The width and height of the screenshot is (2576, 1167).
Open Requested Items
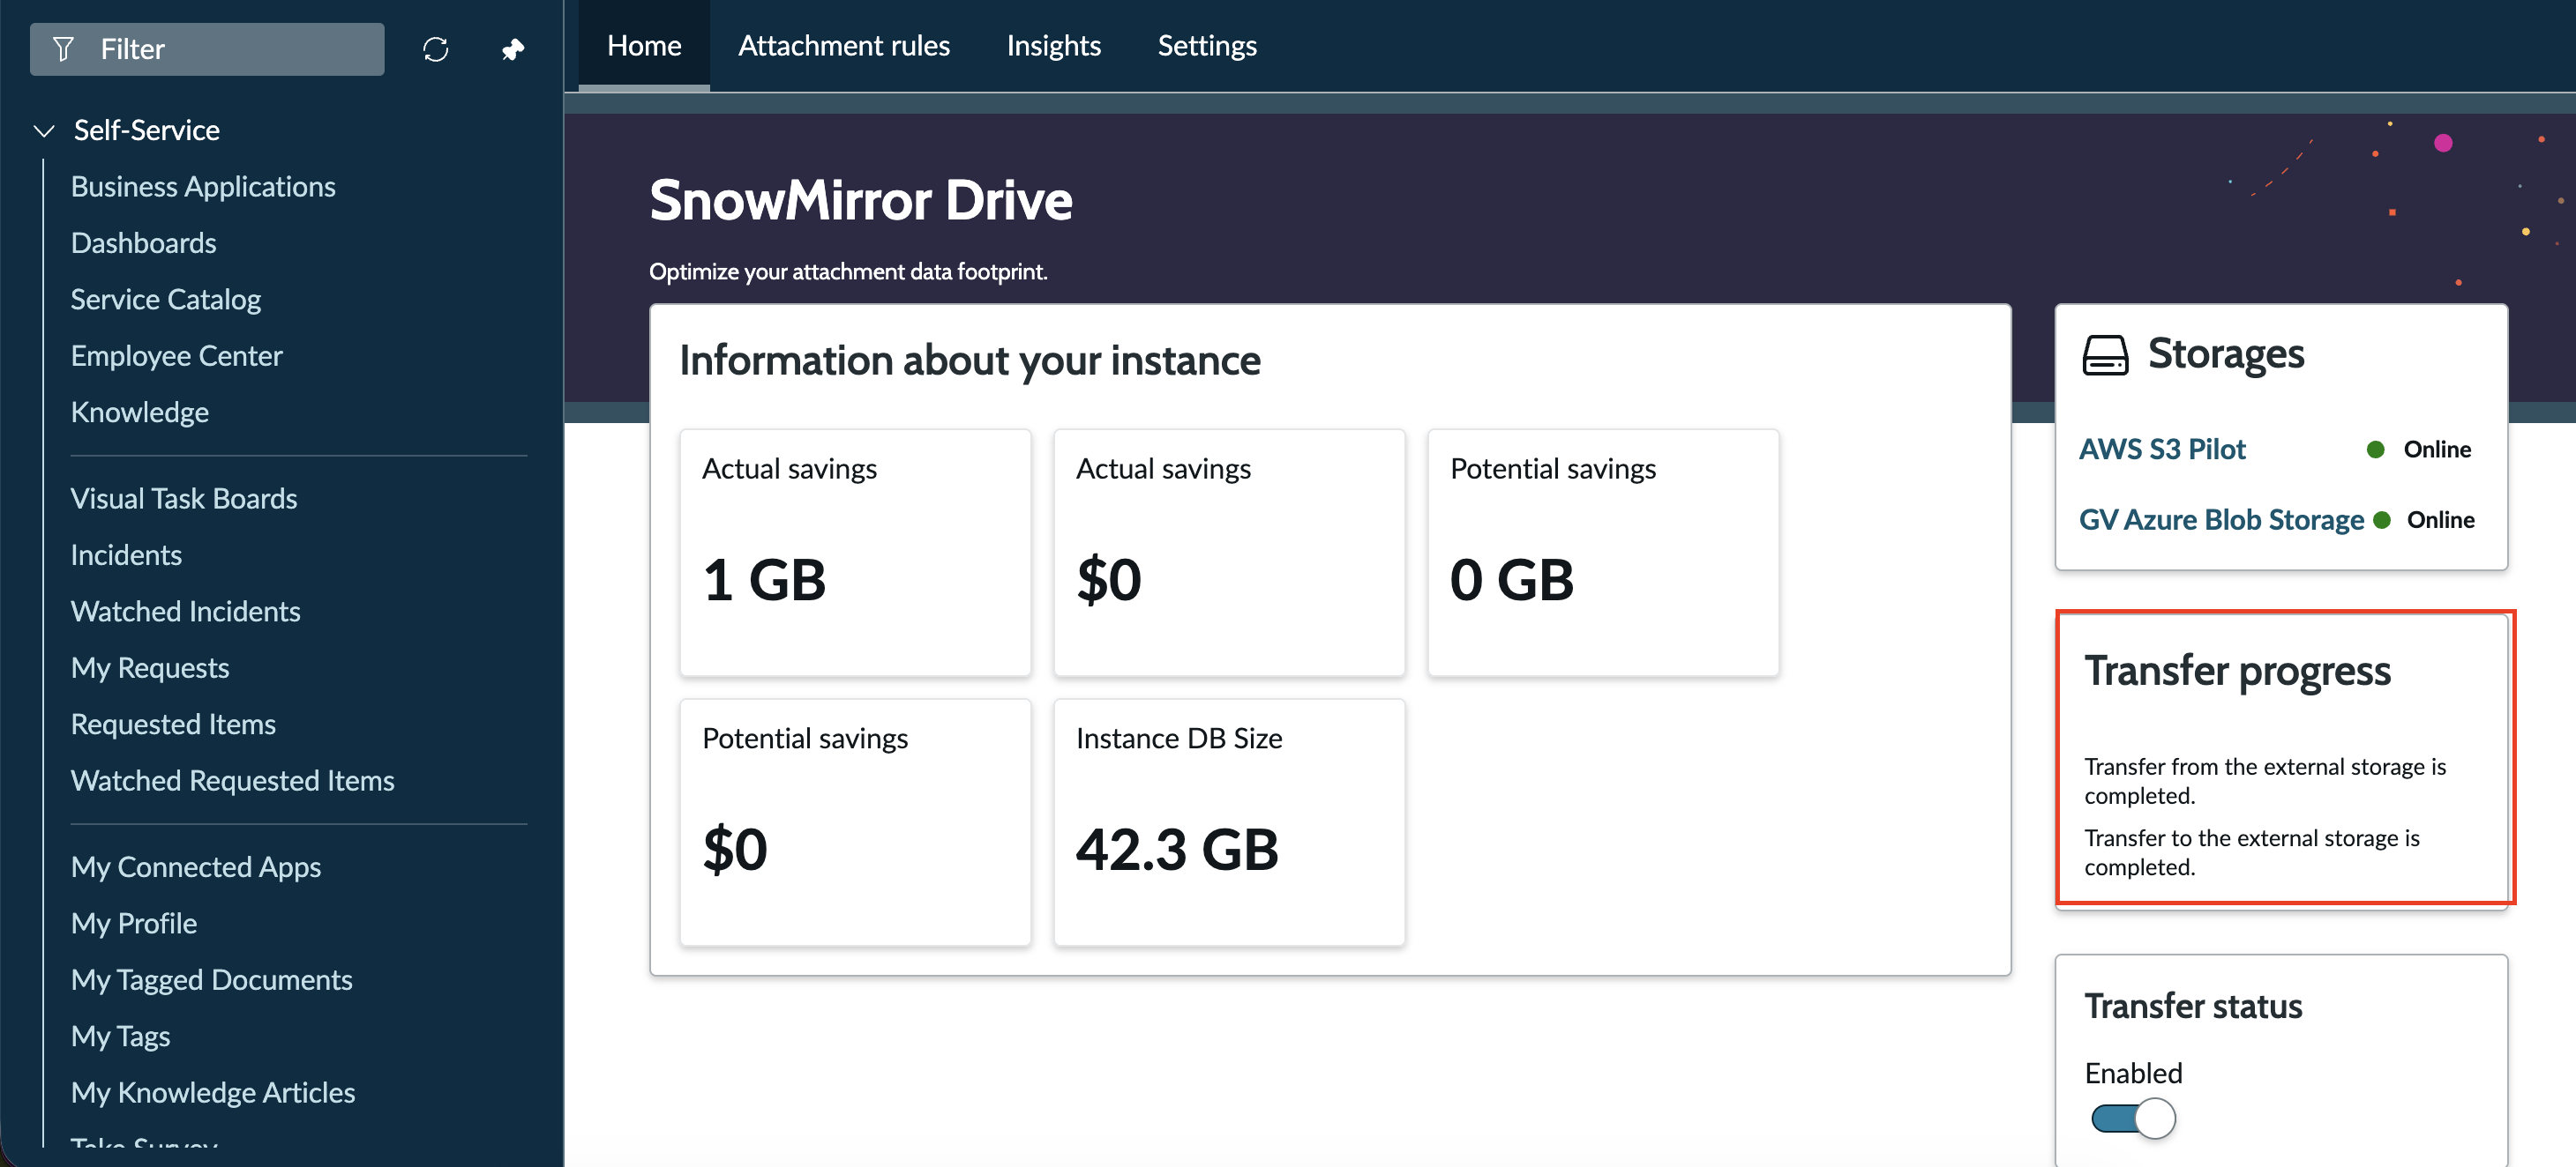[x=173, y=725]
